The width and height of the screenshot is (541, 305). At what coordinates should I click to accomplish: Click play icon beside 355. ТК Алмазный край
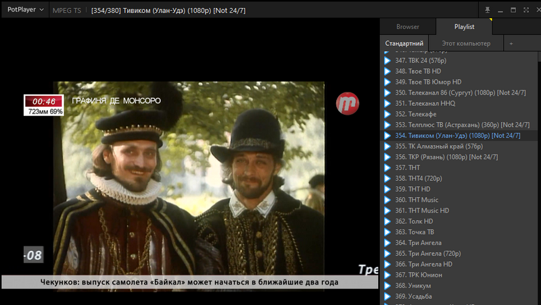[387, 146]
